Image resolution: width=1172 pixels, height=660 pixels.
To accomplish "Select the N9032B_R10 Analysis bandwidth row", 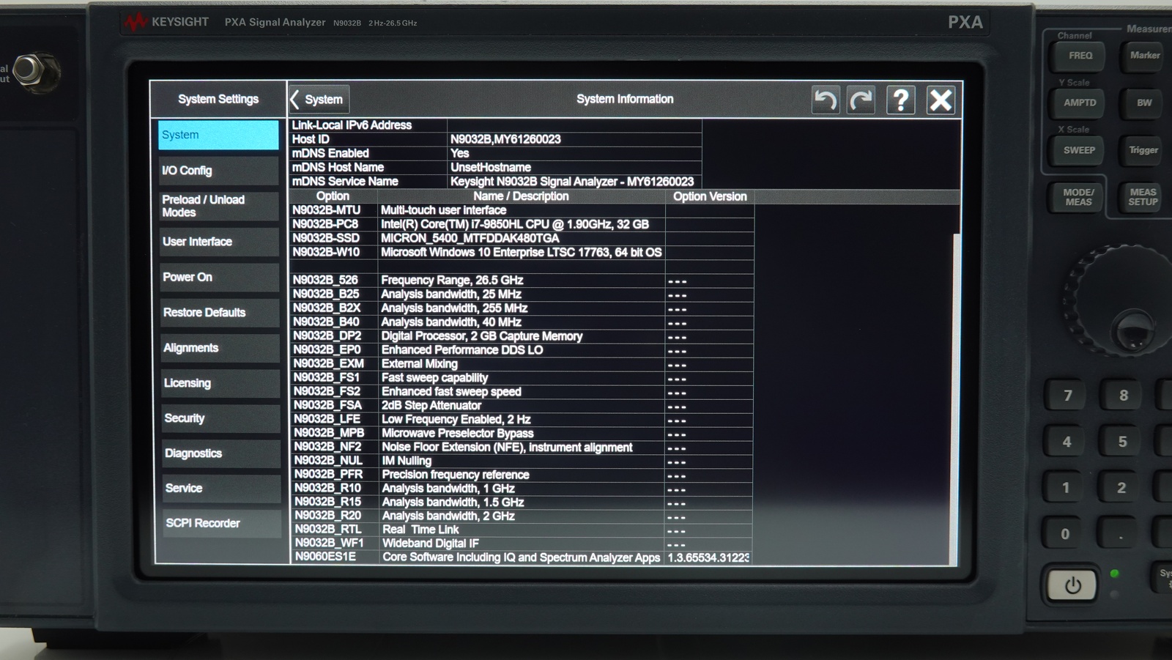I will pos(522,489).
